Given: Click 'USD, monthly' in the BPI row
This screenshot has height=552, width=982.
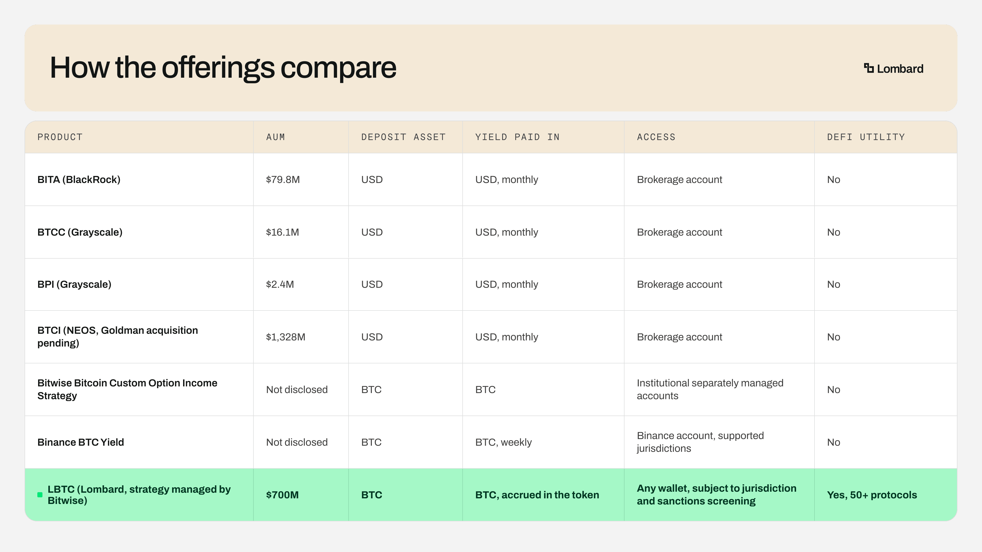Looking at the screenshot, I should (x=507, y=284).
